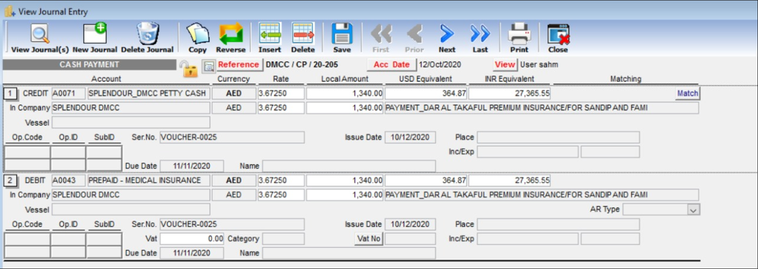Click line 2 Vessel field

pos(130,210)
